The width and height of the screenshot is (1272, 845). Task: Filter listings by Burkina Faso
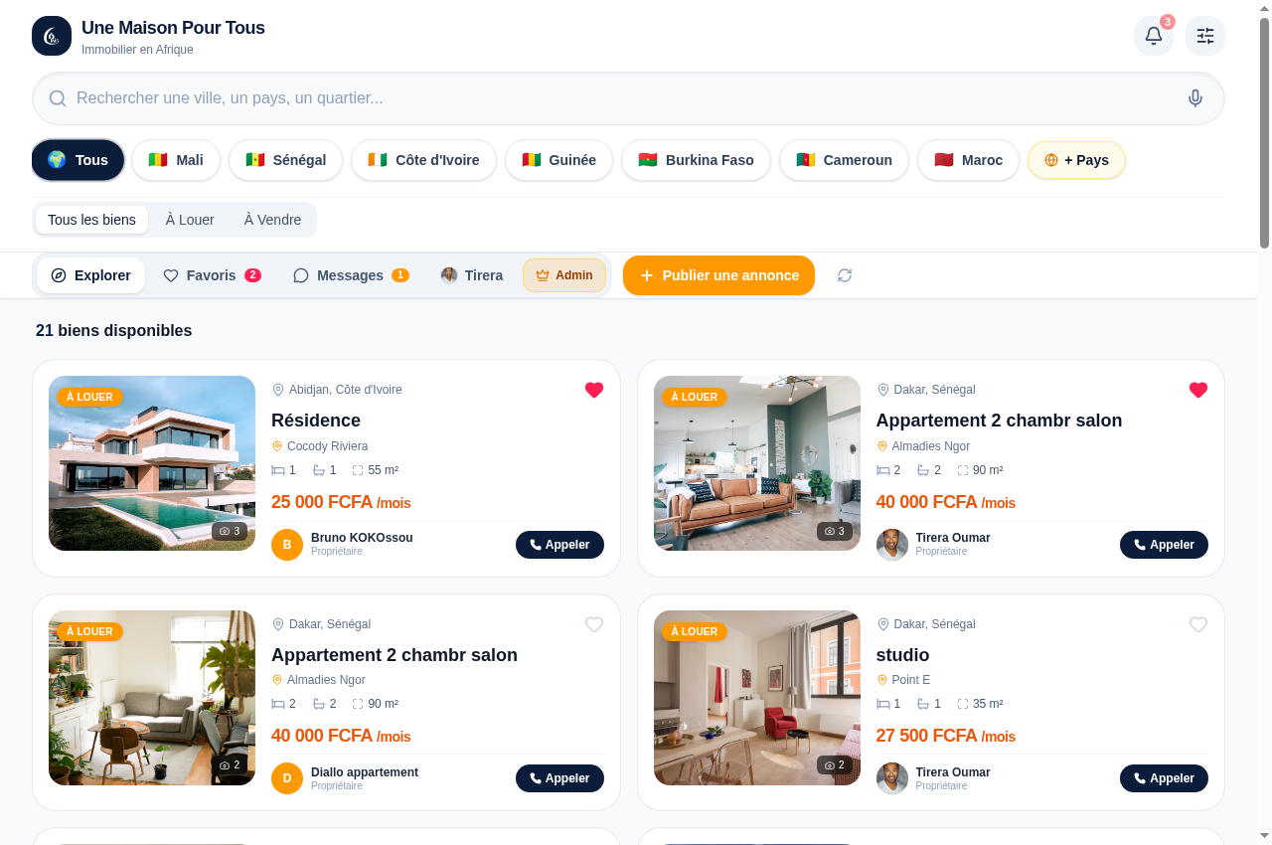(x=696, y=160)
